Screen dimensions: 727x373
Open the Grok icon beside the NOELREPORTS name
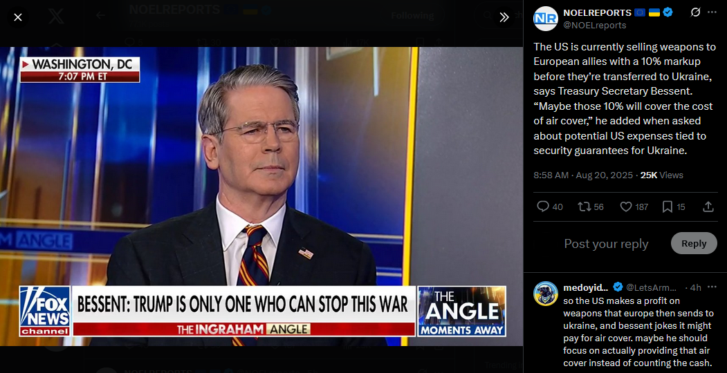click(x=695, y=12)
